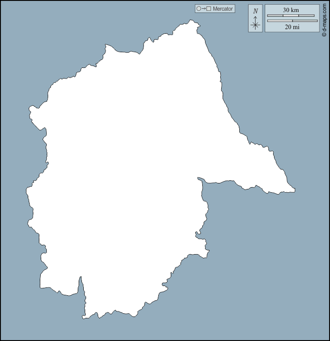
Task: Click the miles scale bar
Action: 293,21
